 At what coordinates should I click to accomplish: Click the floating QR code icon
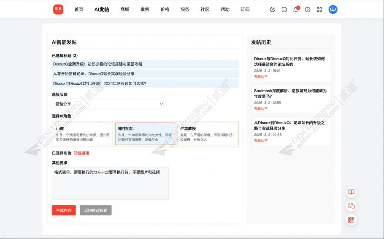352,220
